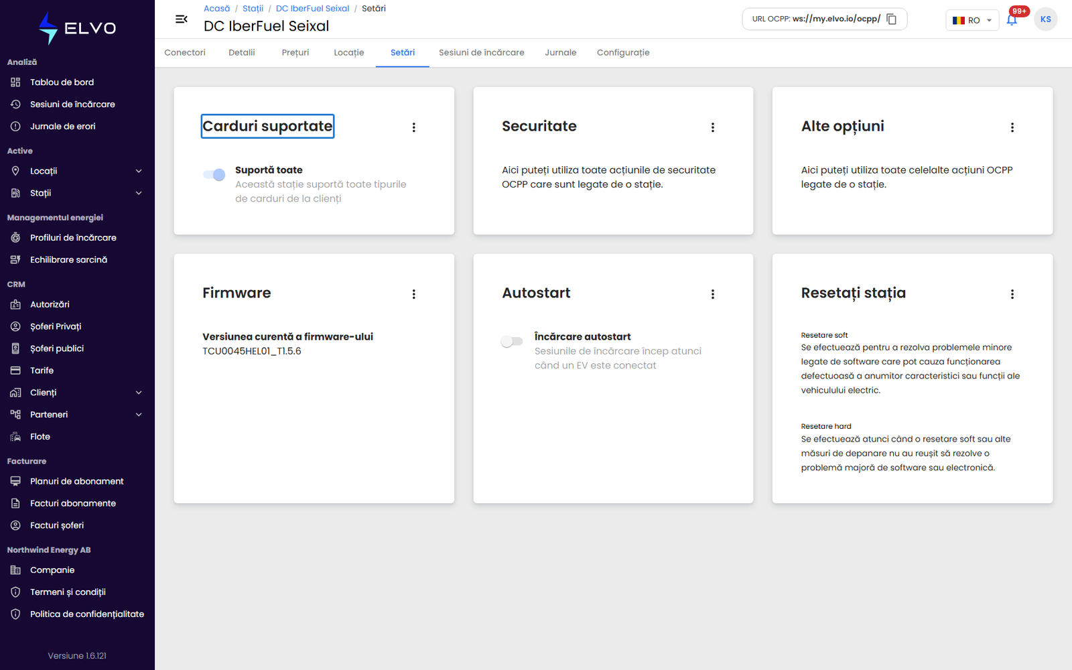Open the Resetați stația card three-dot menu

[1012, 294]
